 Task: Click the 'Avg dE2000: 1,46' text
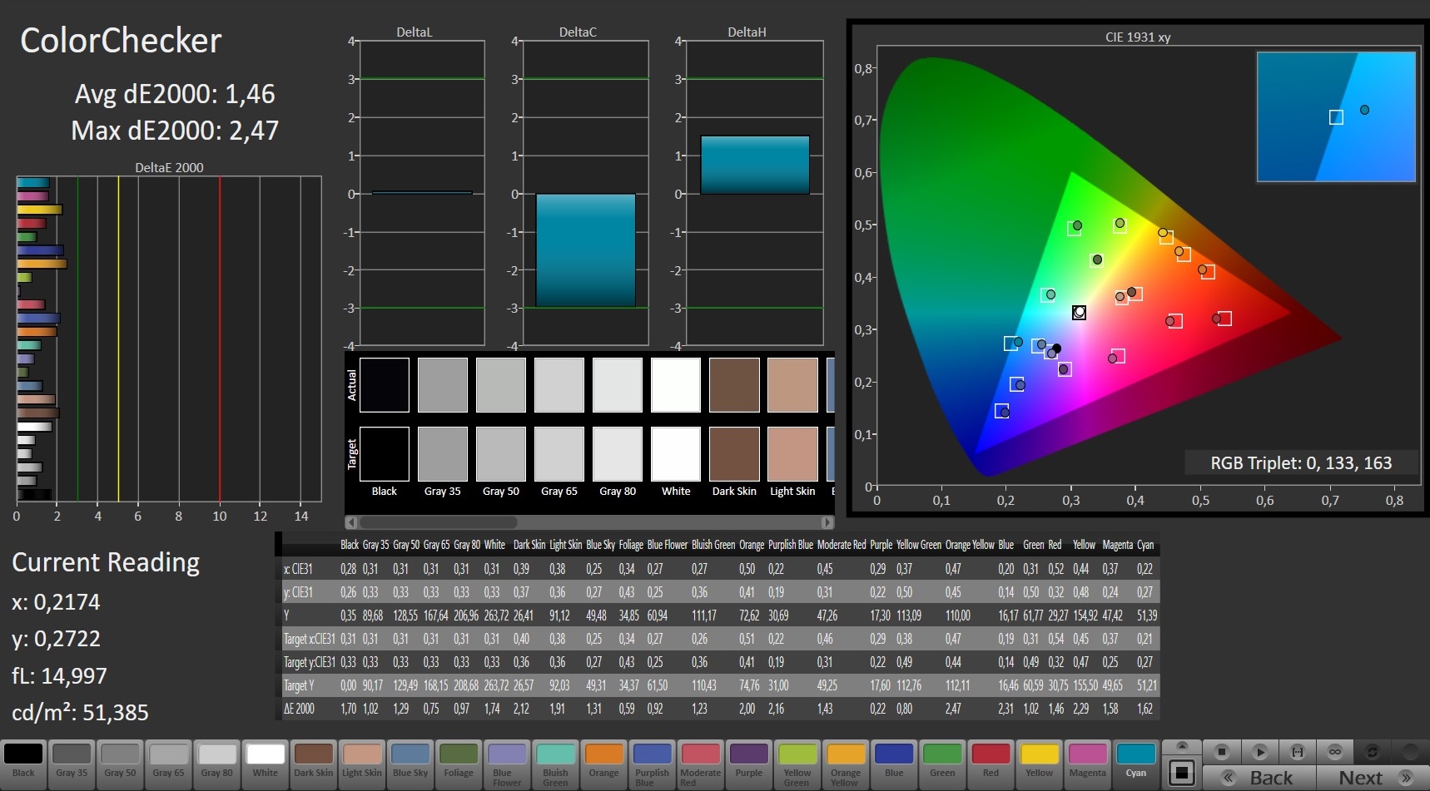pos(175,94)
